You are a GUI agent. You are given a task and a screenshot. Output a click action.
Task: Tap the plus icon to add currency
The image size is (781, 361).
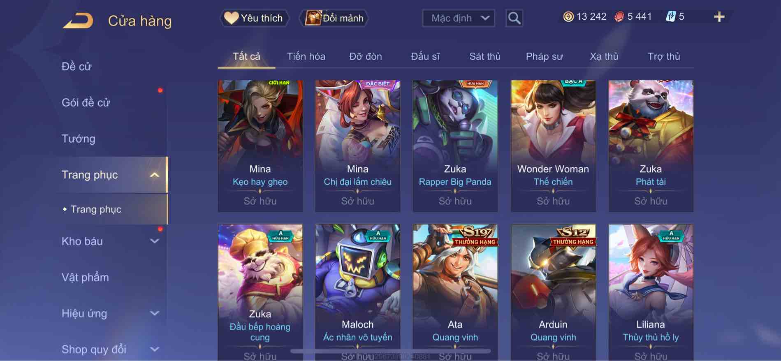click(x=719, y=17)
